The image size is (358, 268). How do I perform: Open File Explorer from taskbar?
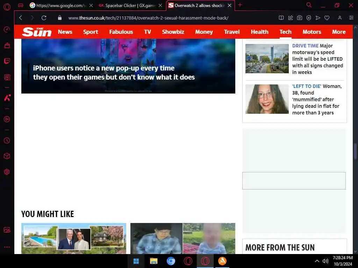pos(154,261)
